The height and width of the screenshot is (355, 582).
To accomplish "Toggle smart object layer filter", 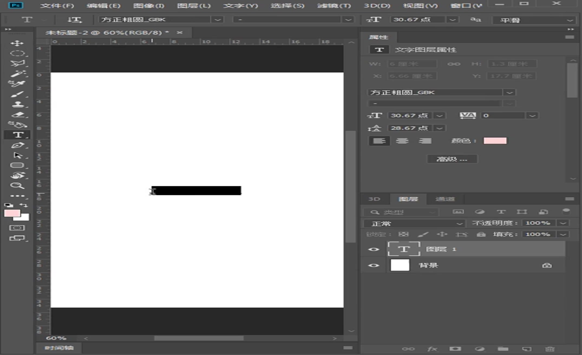I will (x=543, y=212).
